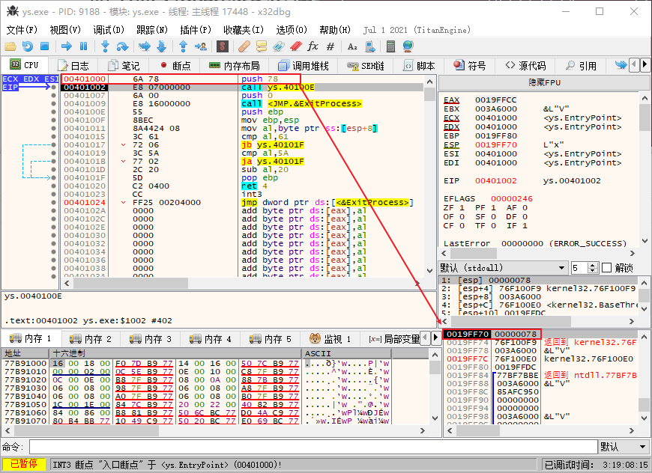The image size is (652, 473).
Task: Check for updates globe icon
Action: [408, 46]
